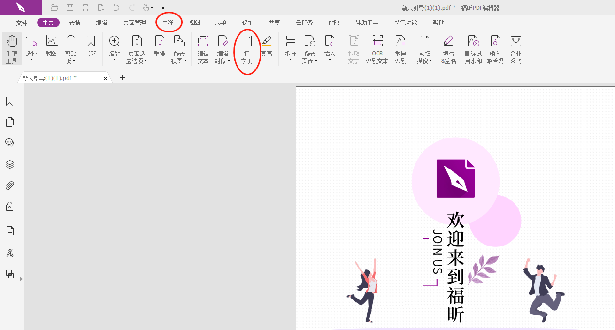Switch to the 表单 (Form) ribbon tab
Image resolution: width=615 pixels, height=330 pixels.
[221, 22]
